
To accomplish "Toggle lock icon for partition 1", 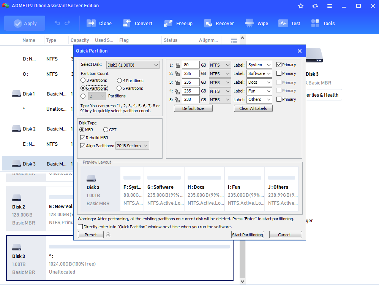I will click(x=178, y=65).
